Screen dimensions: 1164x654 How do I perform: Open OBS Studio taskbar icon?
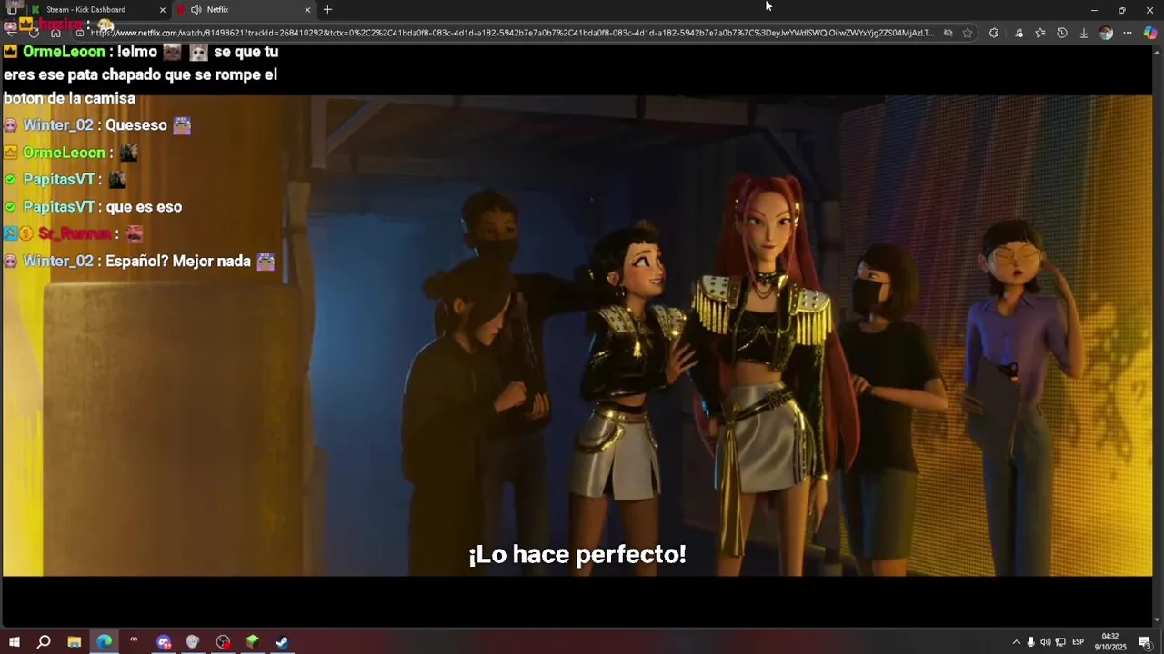pos(223,642)
